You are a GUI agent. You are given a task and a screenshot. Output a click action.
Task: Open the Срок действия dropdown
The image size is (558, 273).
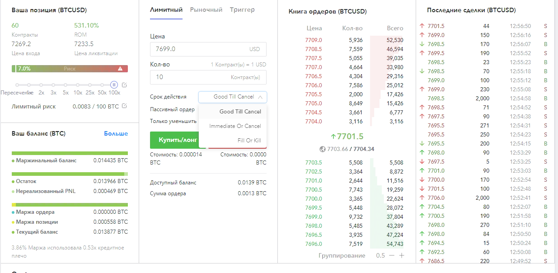pos(233,97)
